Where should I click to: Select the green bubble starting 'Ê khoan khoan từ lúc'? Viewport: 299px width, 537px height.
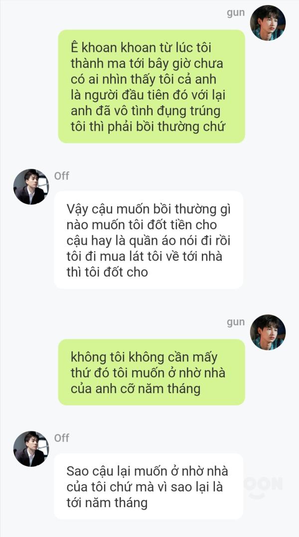coord(151,86)
